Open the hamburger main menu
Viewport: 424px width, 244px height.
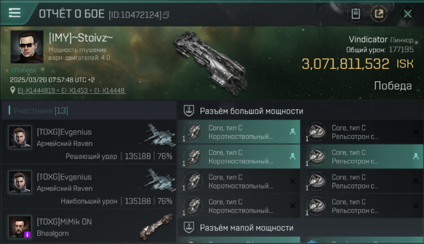pyautogui.click(x=15, y=13)
